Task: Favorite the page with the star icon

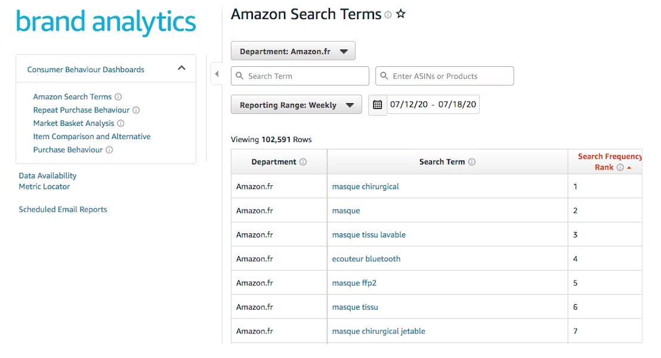Action: pyautogui.click(x=401, y=14)
